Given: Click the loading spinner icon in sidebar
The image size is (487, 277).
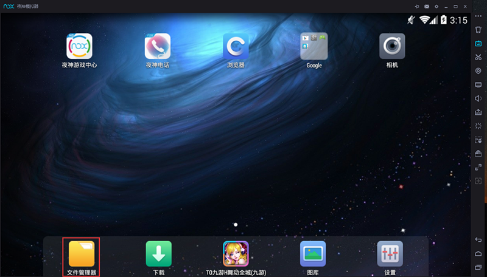Looking at the screenshot, I should 478,126.
